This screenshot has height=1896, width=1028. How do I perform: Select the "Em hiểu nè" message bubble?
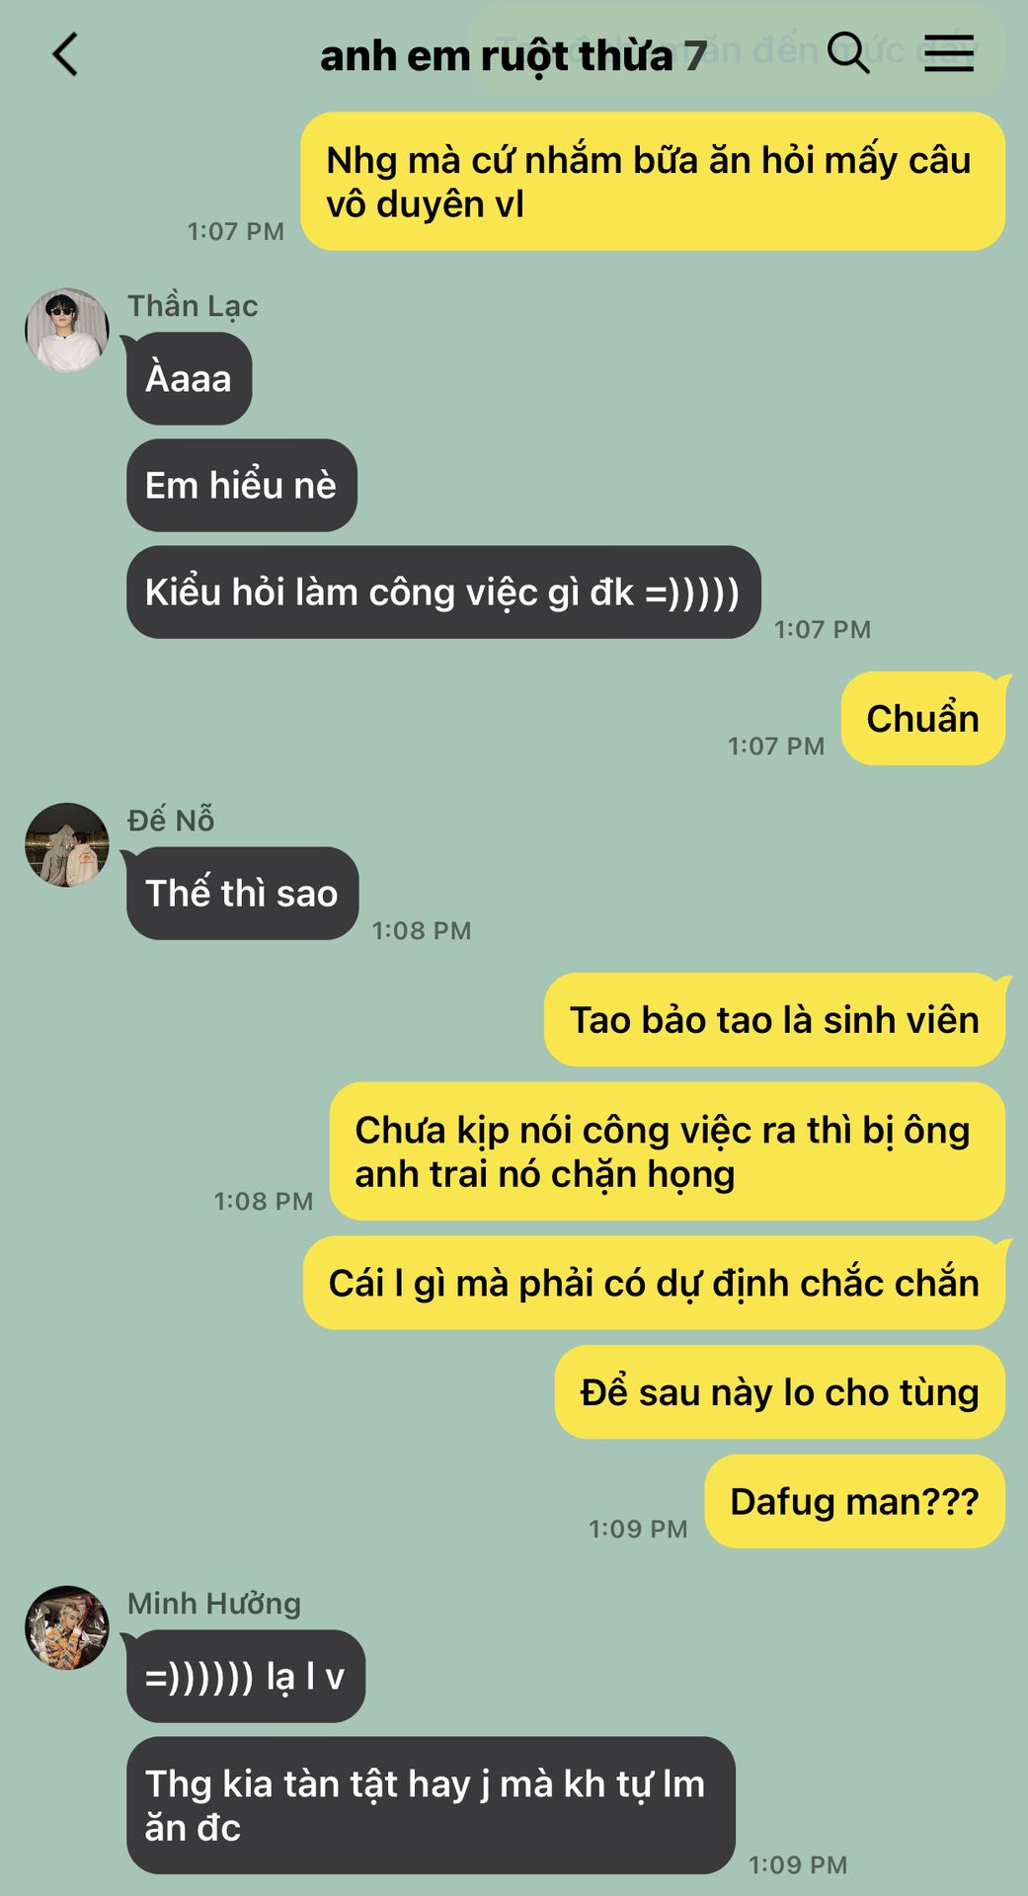click(x=241, y=485)
